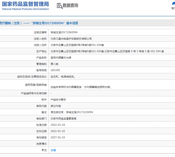175x157 pixels.
Task: Click the 适用范围/预期用途 label
Action: click(x=36, y=85)
